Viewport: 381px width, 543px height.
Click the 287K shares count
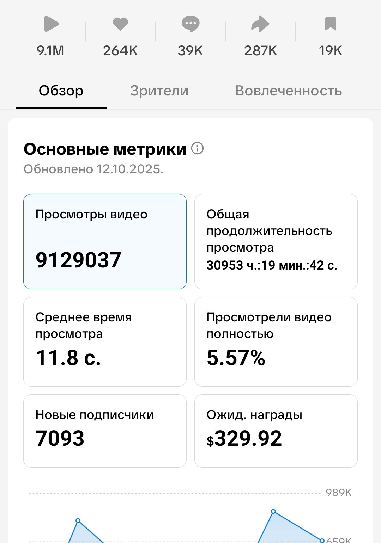click(x=260, y=51)
